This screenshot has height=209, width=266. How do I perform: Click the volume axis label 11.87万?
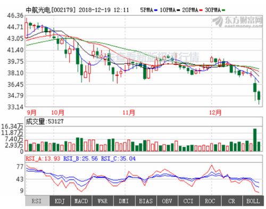click(x=12, y=133)
